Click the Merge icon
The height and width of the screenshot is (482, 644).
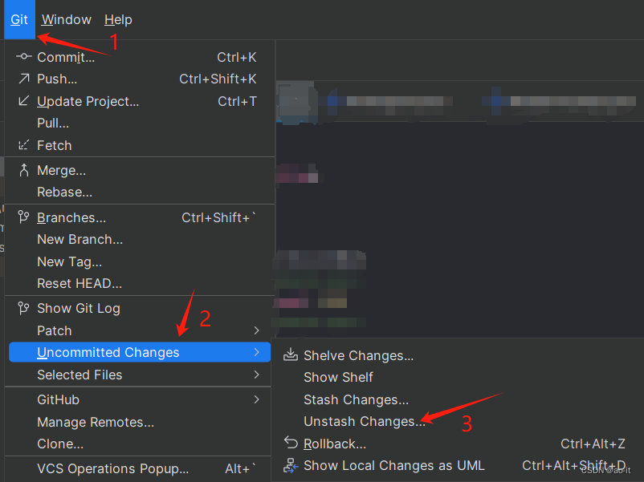coord(24,170)
